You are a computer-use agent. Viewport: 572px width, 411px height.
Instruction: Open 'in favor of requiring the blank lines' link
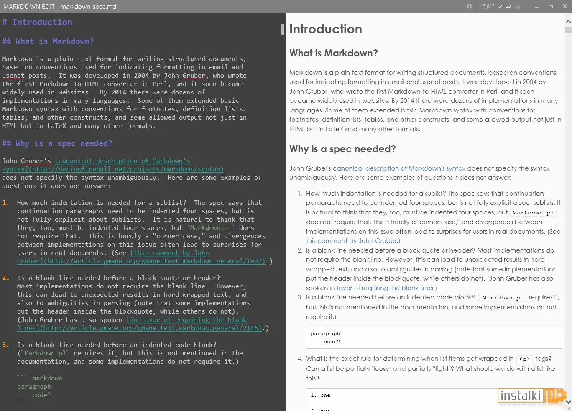[x=381, y=288]
